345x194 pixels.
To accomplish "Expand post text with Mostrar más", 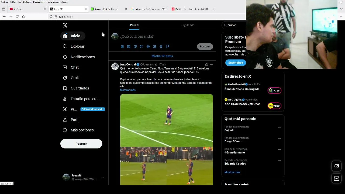I will click(x=128, y=90).
